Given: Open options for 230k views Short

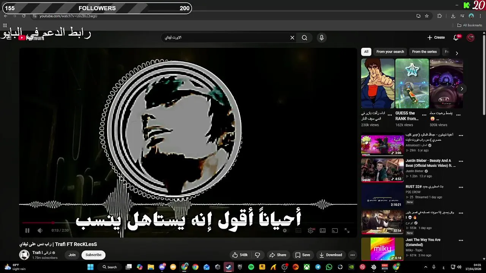Looking at the screenshot, I should point(390,115).
